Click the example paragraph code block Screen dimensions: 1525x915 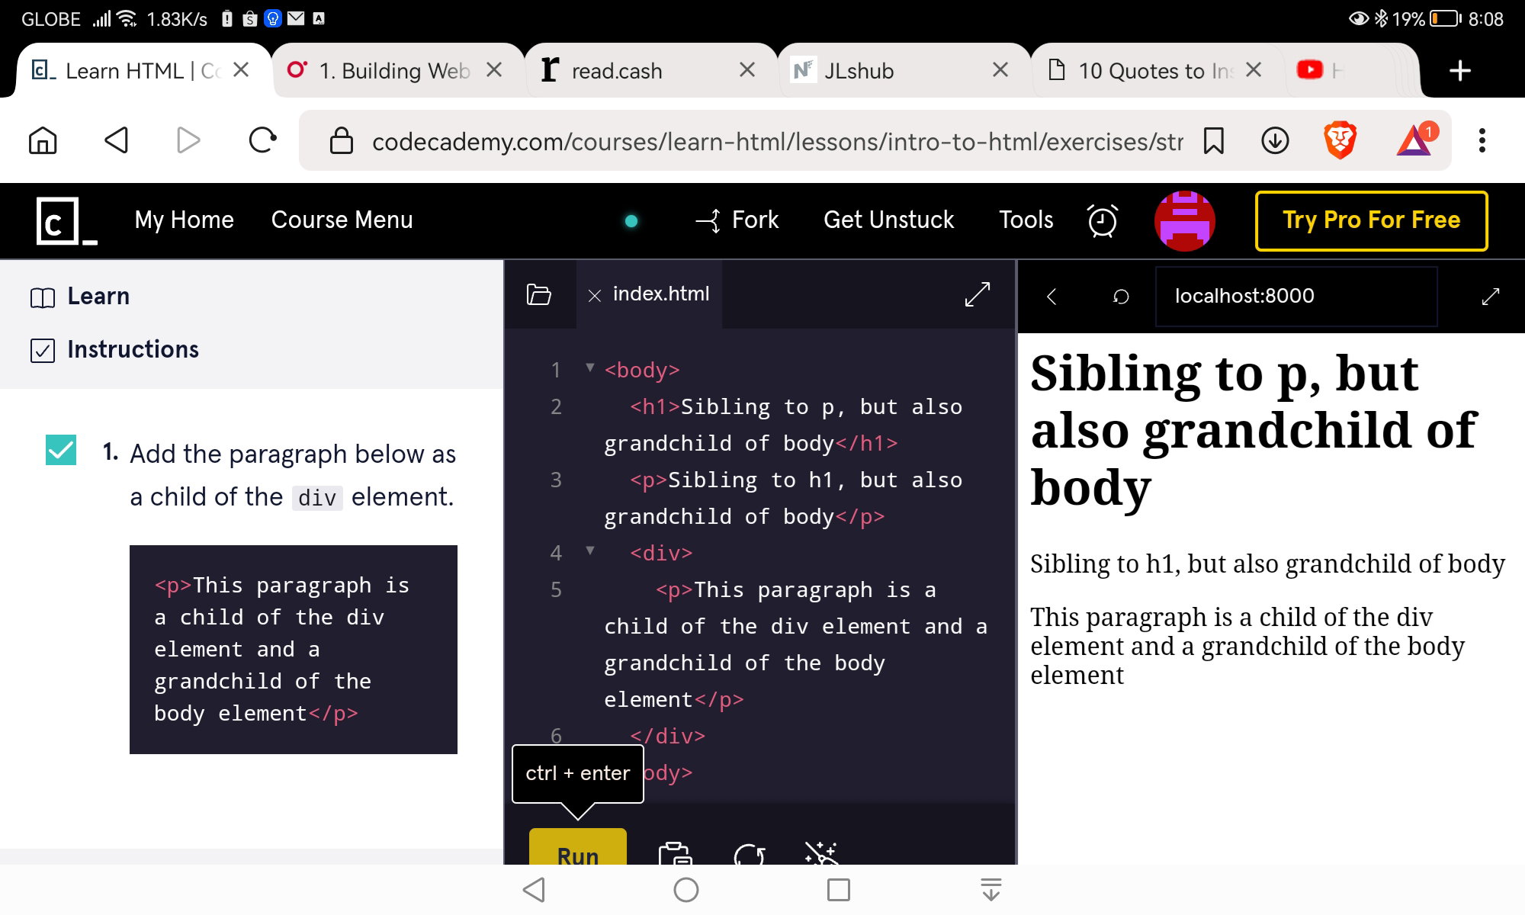click(294, 650)
